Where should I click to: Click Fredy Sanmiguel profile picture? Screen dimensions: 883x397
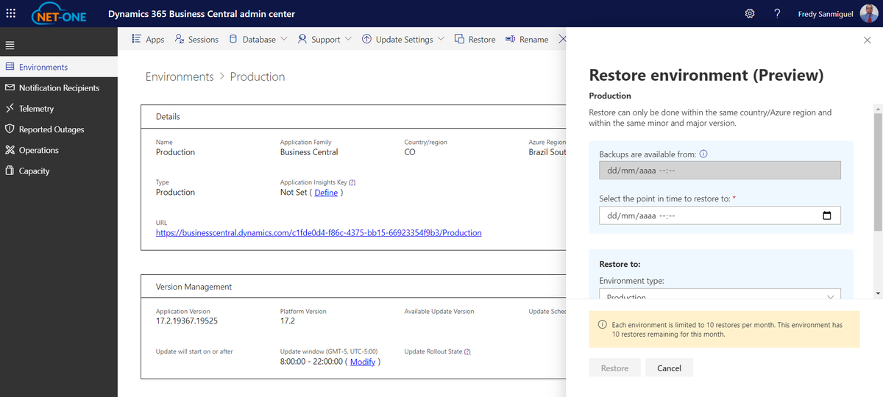pyautogui.click(x=869, y=14)
